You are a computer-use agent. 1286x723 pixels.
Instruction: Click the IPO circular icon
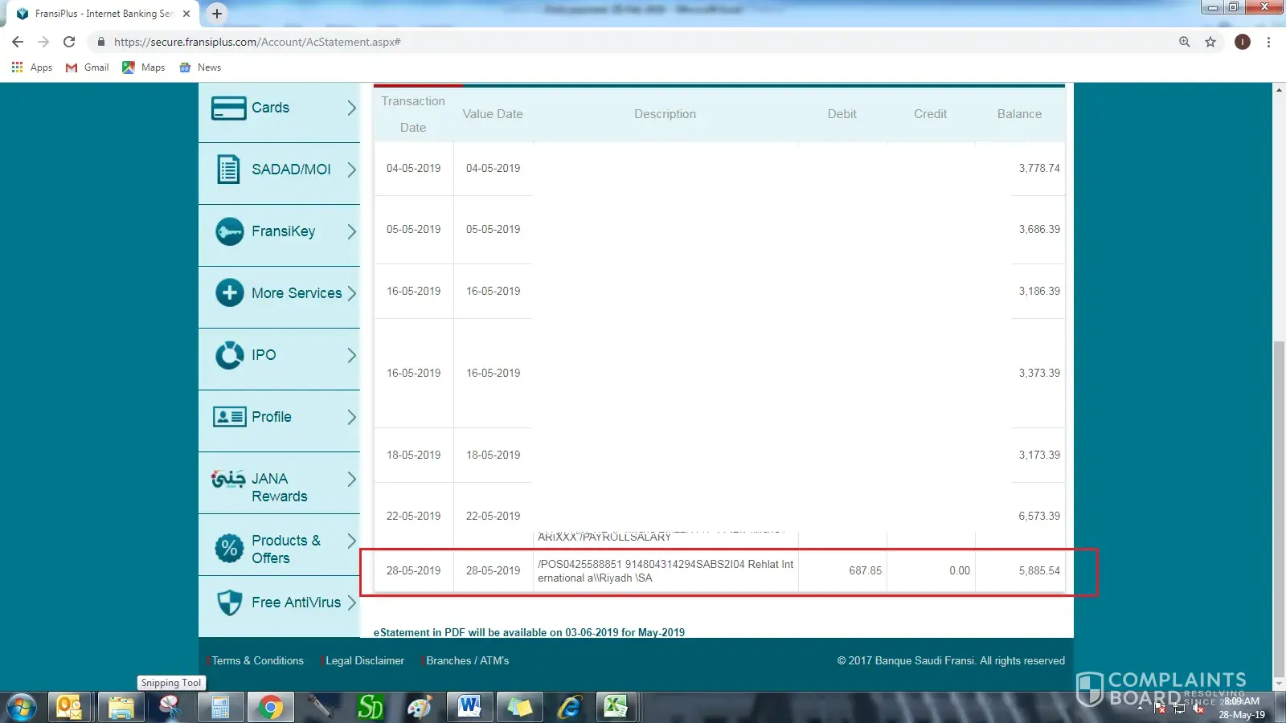click(x=229, y=355)
